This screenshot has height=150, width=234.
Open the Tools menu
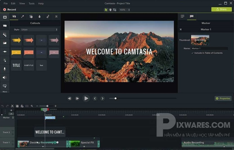click(31, 4)
